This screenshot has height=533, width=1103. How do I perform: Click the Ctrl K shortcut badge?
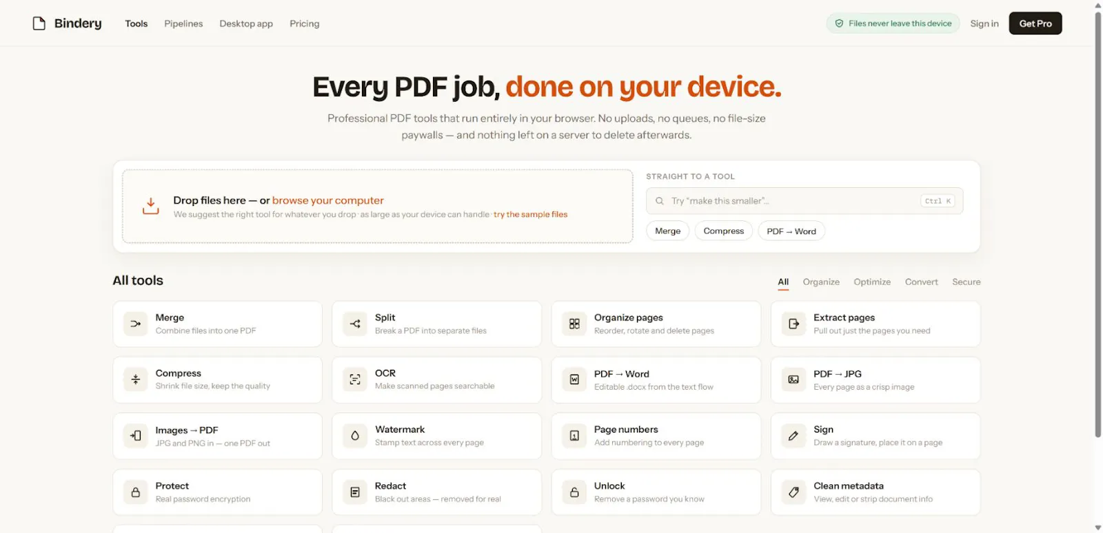tap(938, 201)
